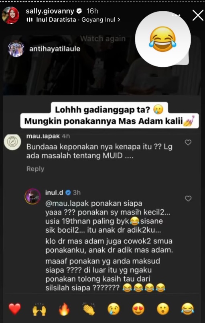Screen dimensions: 205x323
Task: Open antihayatilaule's profile avatar
Action: click(16, 49)
